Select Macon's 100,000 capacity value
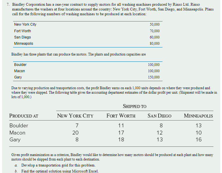Screen dimensions: 222x173 (154, 71)
